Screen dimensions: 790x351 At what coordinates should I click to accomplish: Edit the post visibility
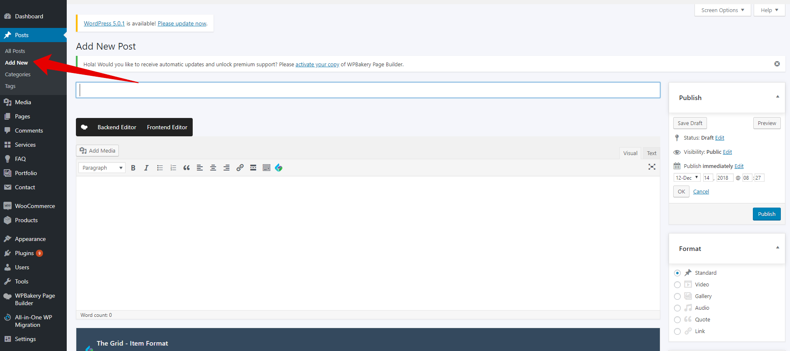[x=727, y=152]
